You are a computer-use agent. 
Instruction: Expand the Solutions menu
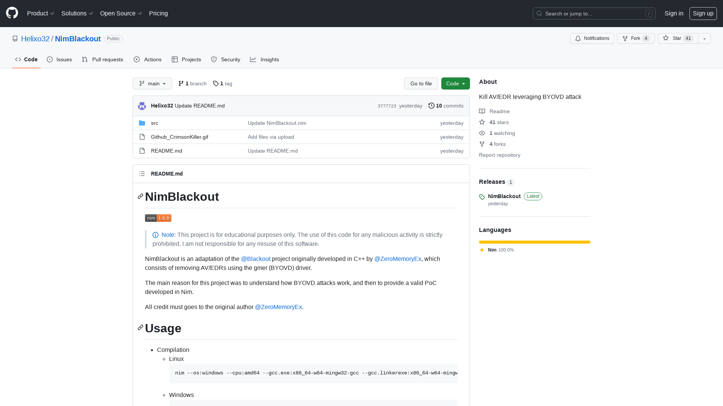click(x=77, y=14)
